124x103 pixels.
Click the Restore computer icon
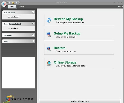pos(49,49)
